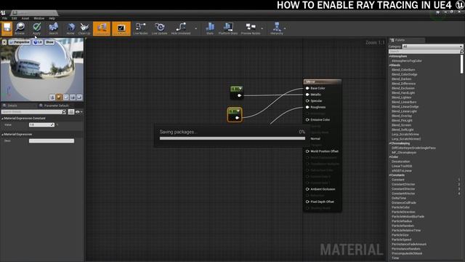
Task: Click the Platform Stats toolbar icon
Action: (x=228, y=28)
